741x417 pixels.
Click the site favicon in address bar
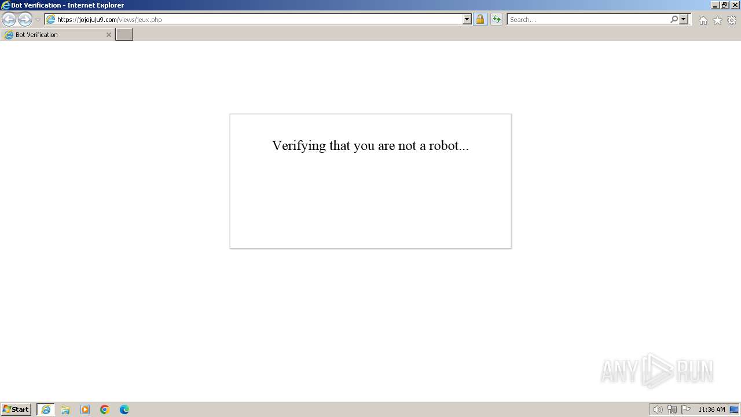[51, 19]
